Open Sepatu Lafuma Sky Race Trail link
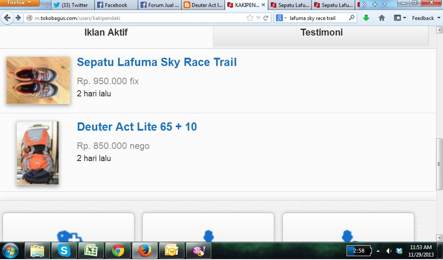The height and width of the screenshot is (260, 443). click(x=157, y=62)
